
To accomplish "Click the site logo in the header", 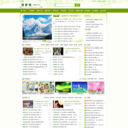I will click(31, 5).
